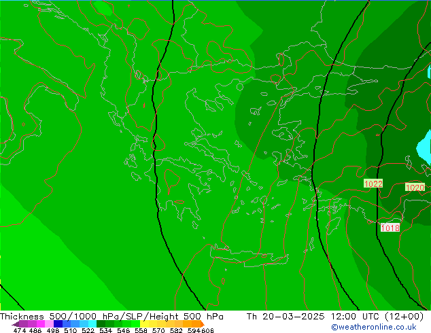Click the yellow legend swatch above 558
Screen dimensions: 431x333
click(144, 324)
